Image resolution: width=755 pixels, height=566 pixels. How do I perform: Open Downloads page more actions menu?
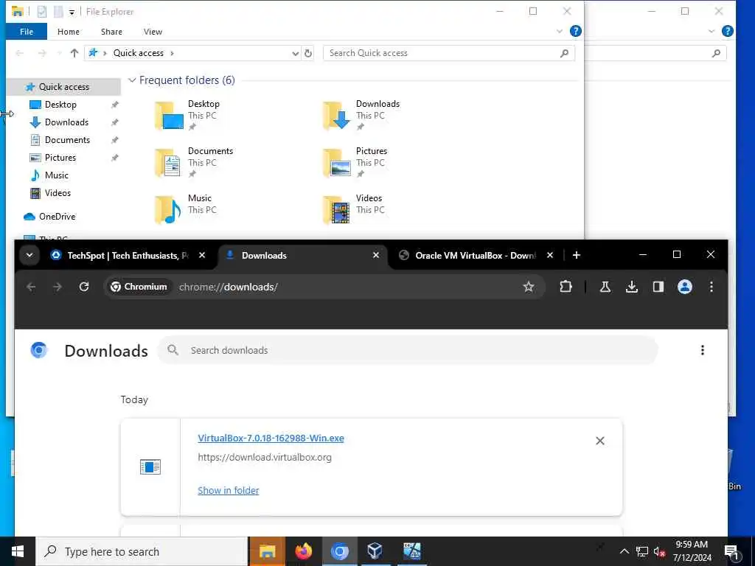(x=703, y=350)
